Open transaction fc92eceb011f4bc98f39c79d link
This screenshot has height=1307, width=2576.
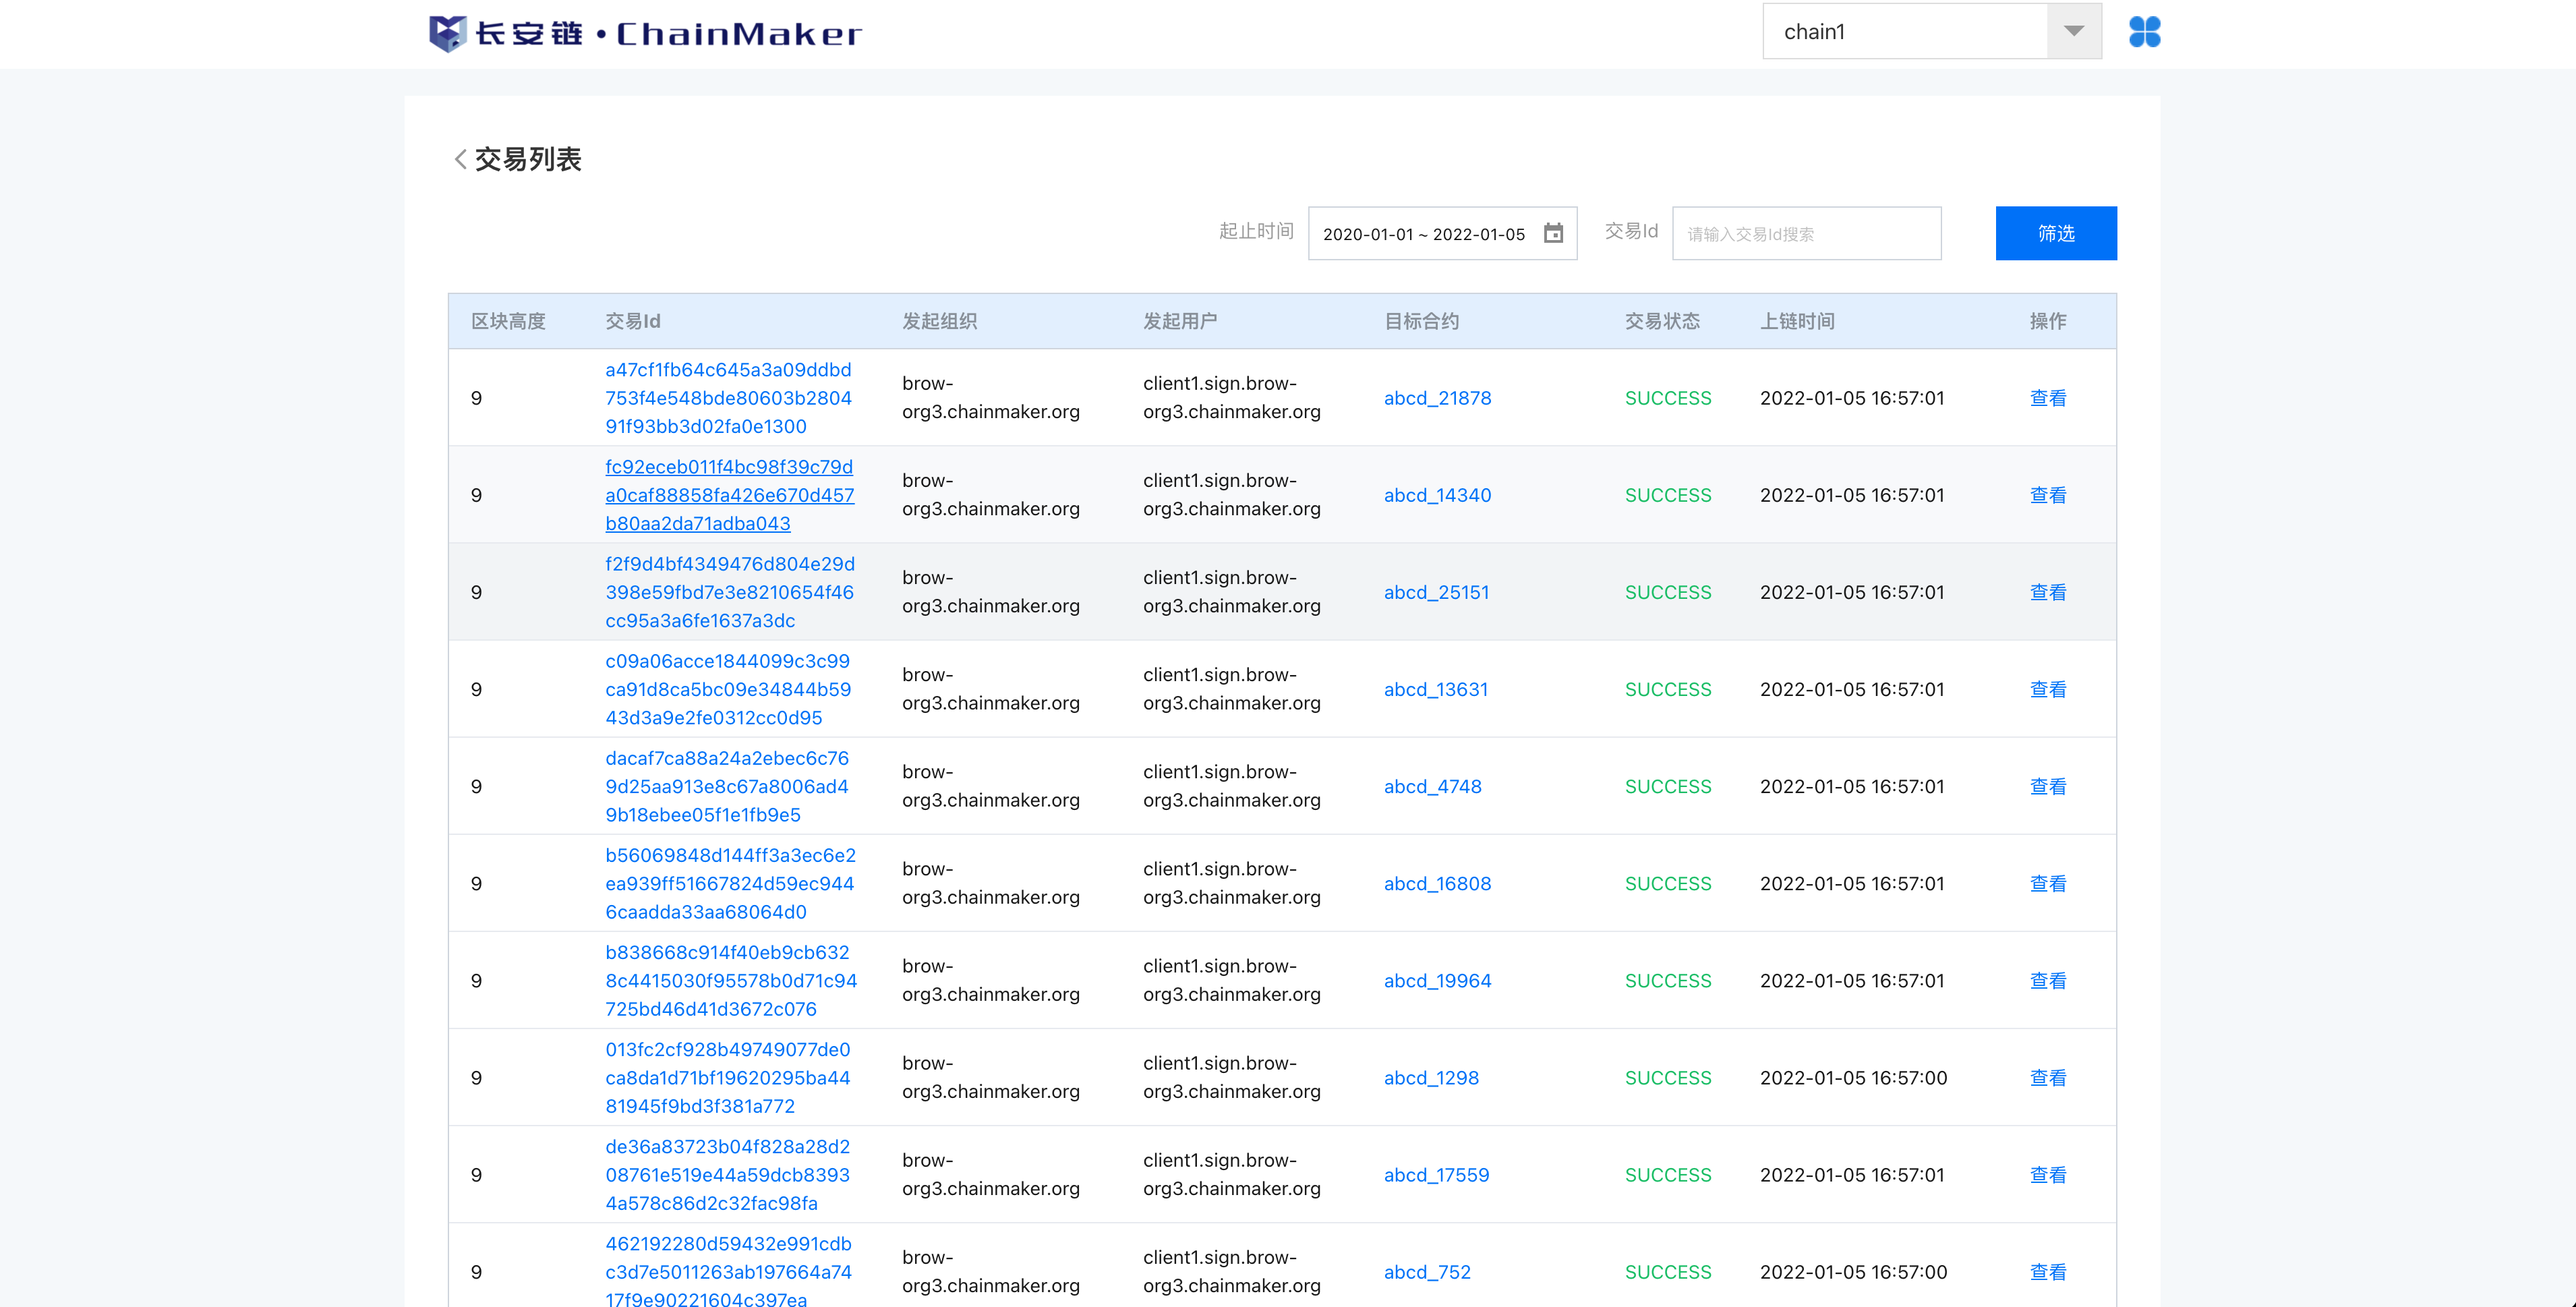point(730,495)
